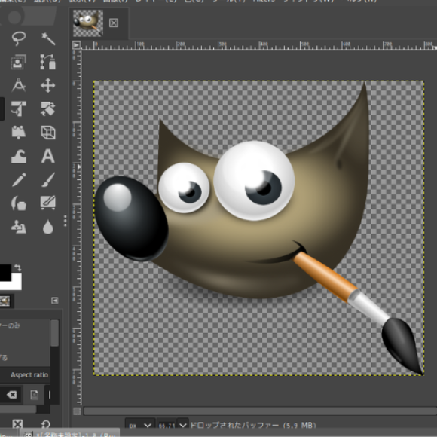Select the Fuzzy Select magic wand tool
Viewport: 437px width, 437px height.
pyautogui.click(x=48, y=38)
